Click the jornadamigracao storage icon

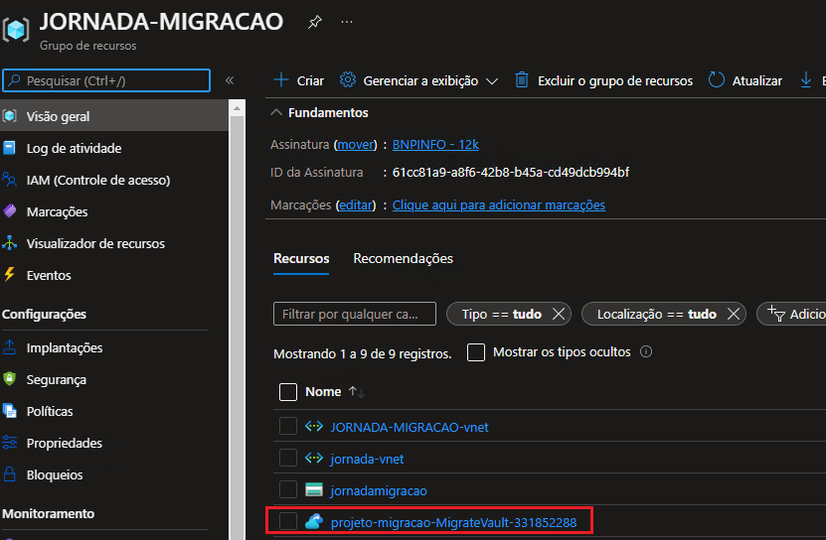[x=314, y=489]
